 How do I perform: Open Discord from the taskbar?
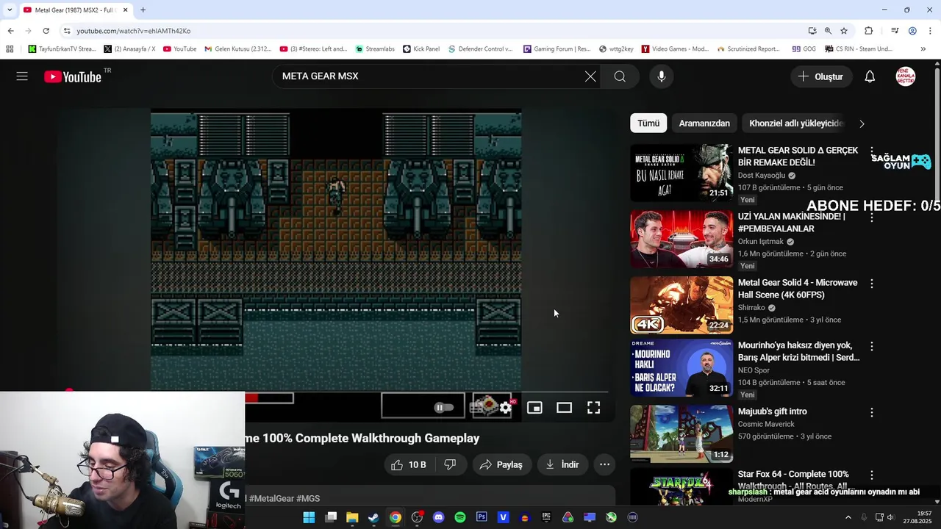tap(439, 517)
